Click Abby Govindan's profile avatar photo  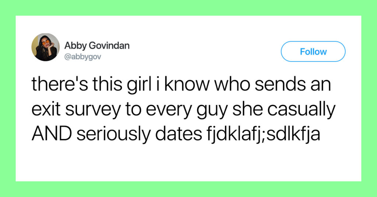tap(45, 47)
